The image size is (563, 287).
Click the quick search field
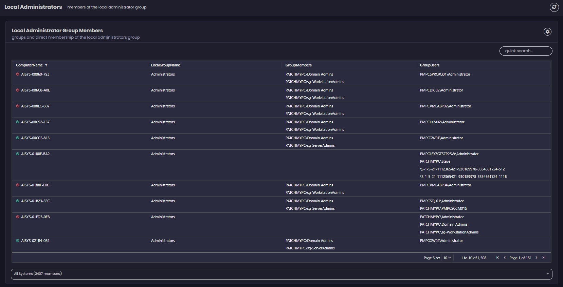click(525, 51)
